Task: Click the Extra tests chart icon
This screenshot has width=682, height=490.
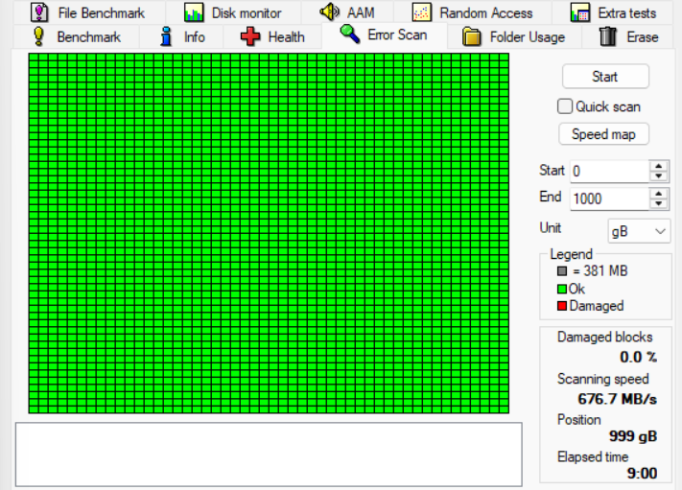Action: (x=580, y=12)
